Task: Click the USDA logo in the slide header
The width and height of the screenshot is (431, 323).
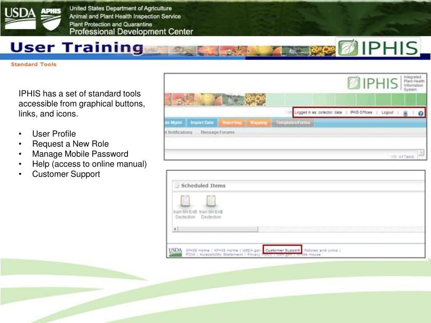Action: (20, 18)
